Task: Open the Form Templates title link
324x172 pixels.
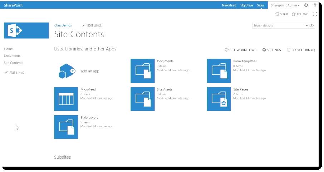Action: pyautogui.click(x=245, y=61)
